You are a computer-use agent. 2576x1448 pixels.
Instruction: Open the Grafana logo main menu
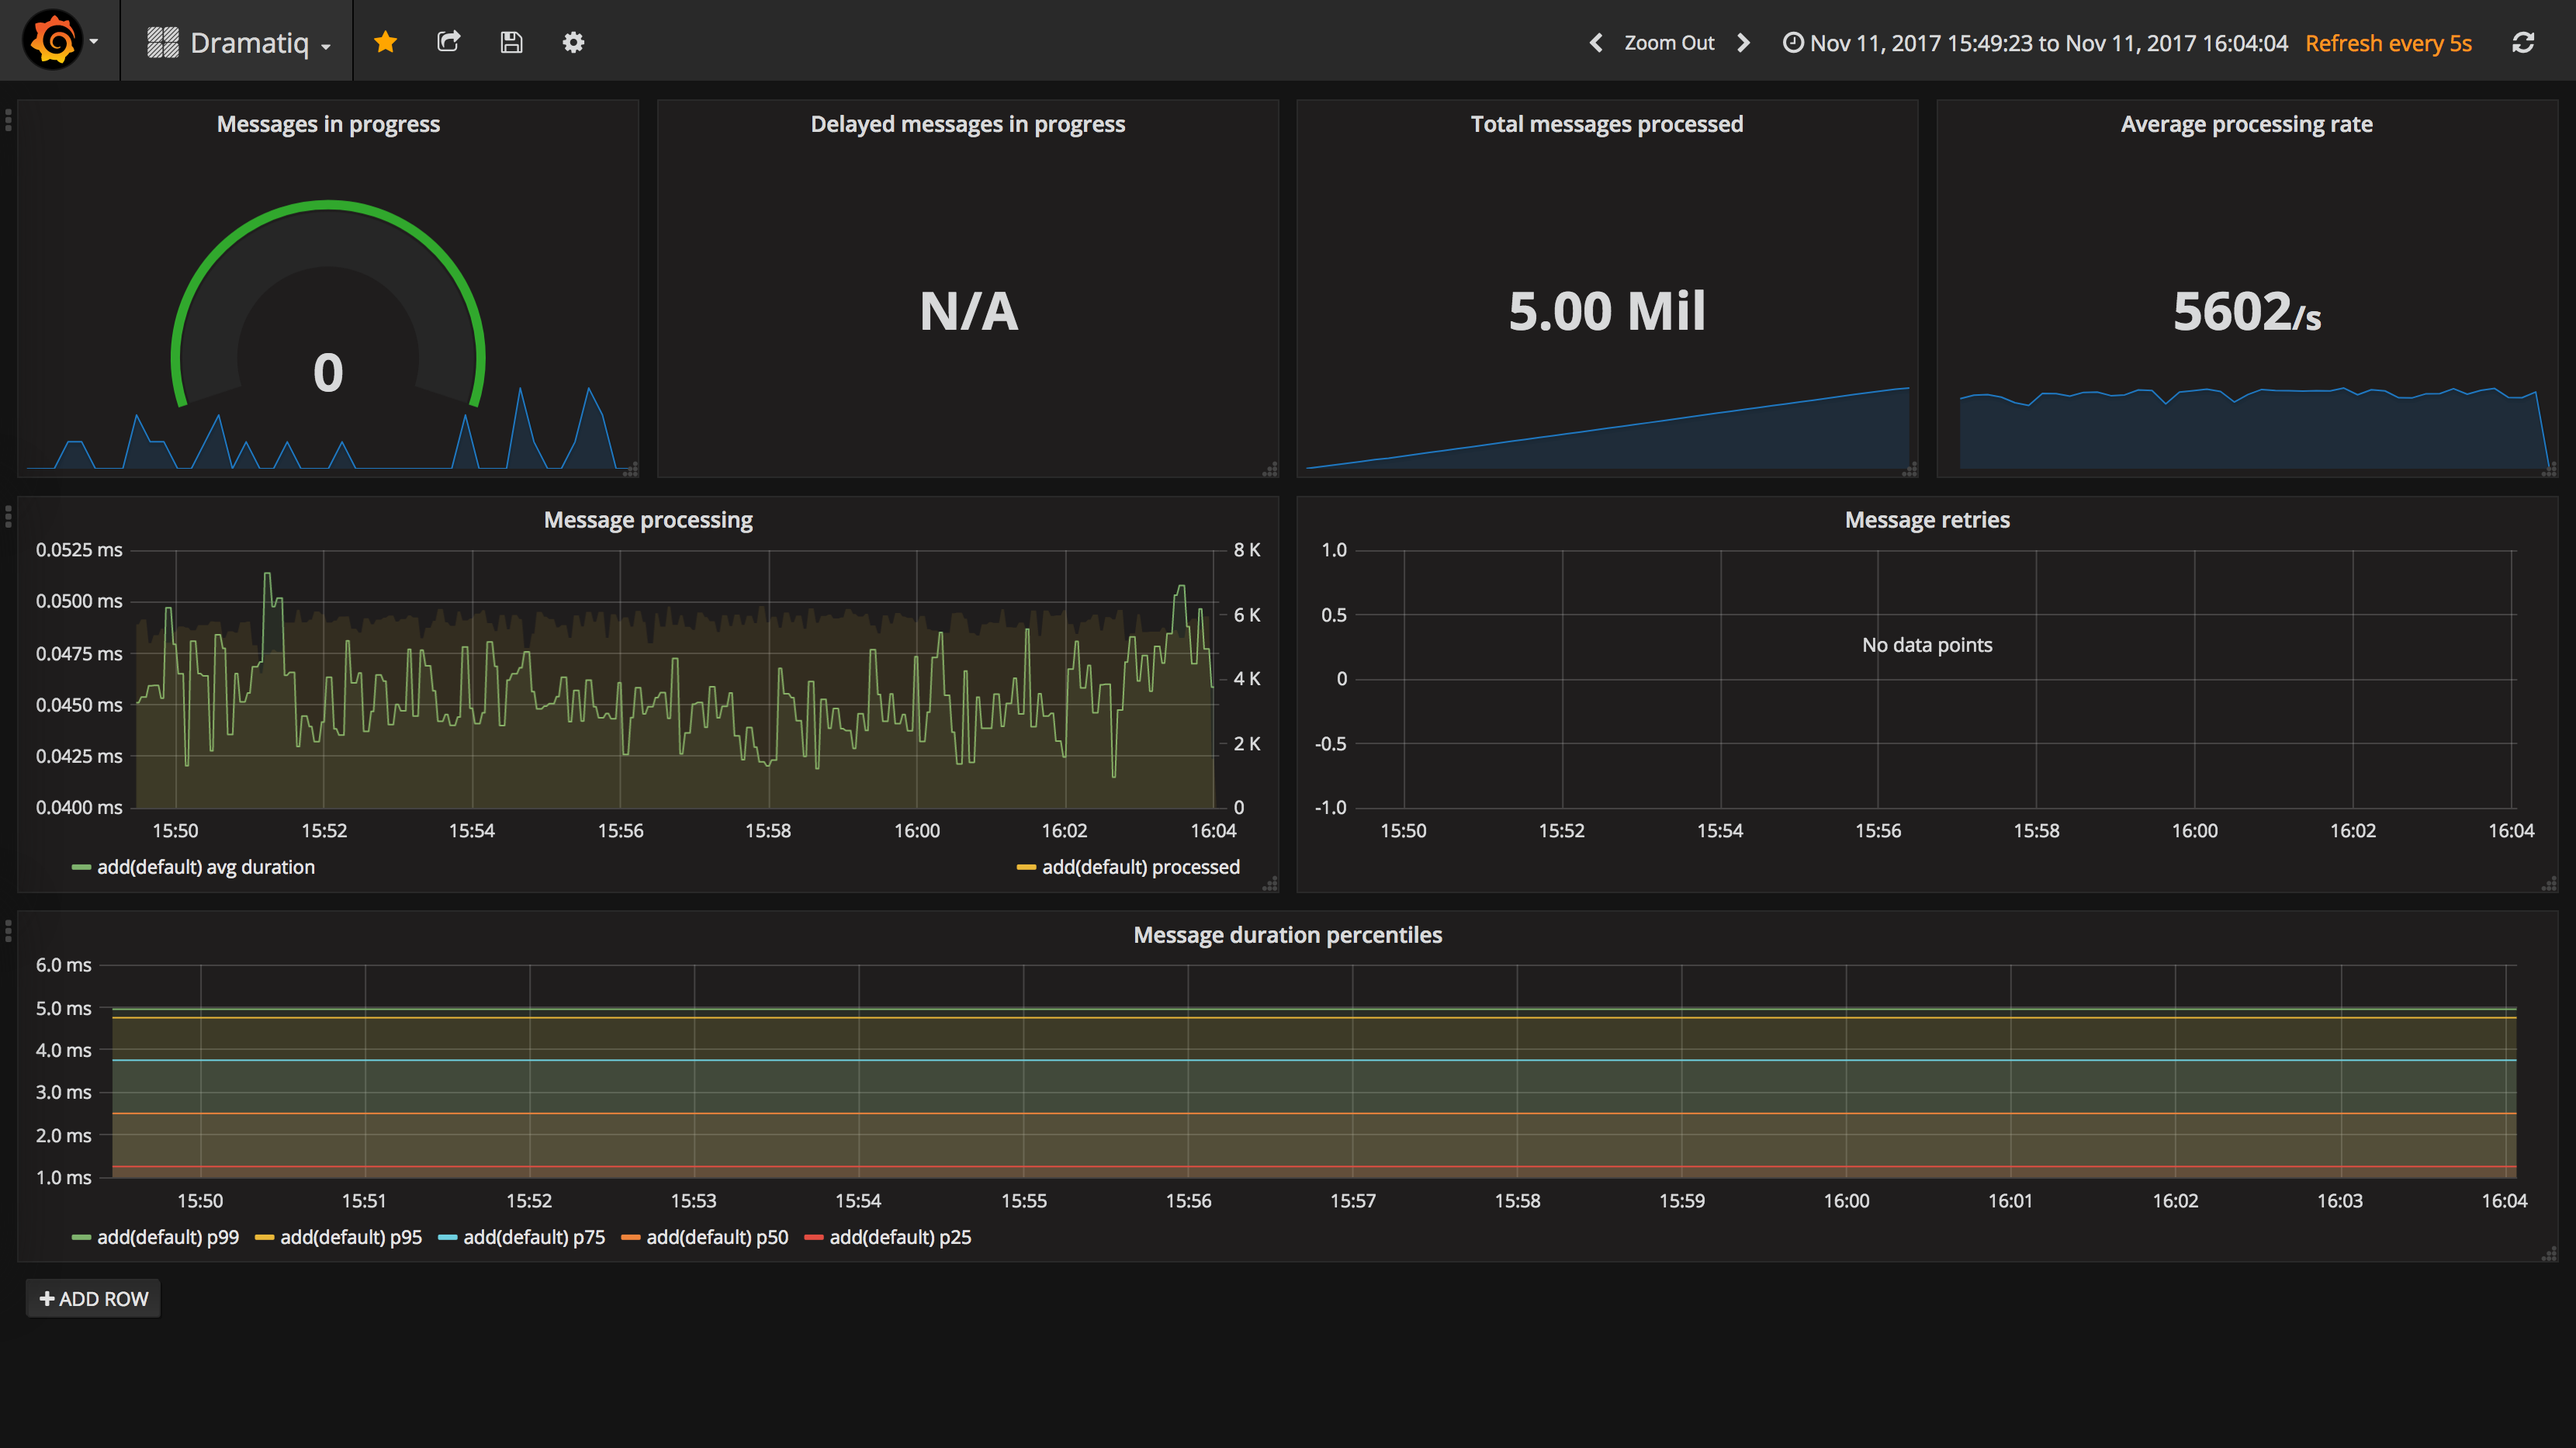pyautogui.click(x=60, y=41)
